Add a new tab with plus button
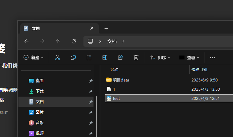Image resolution: width=233 pixels, height=137 pixels. (x=106, y=28)
